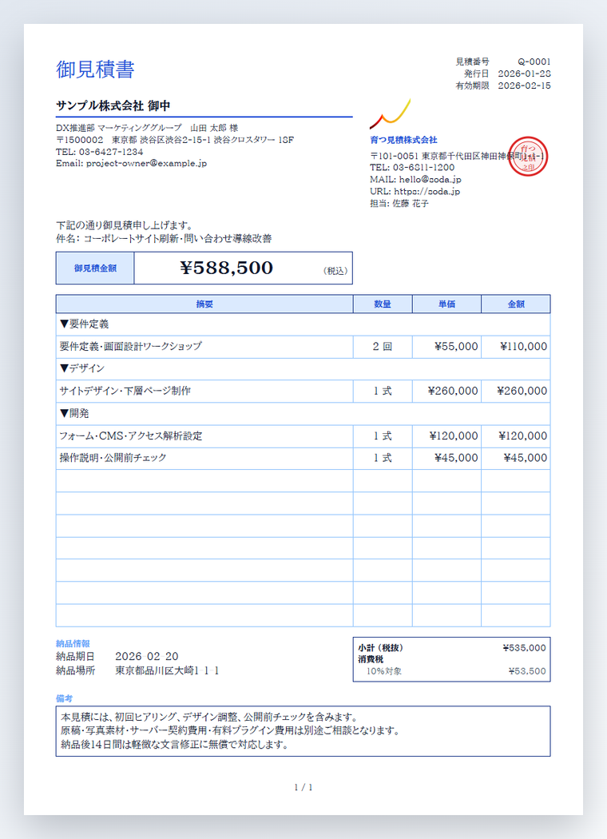The height and width of the screenshot is (839, 607).
Task: Click the company logo swoosh graphic
Action: coord(390,113)
